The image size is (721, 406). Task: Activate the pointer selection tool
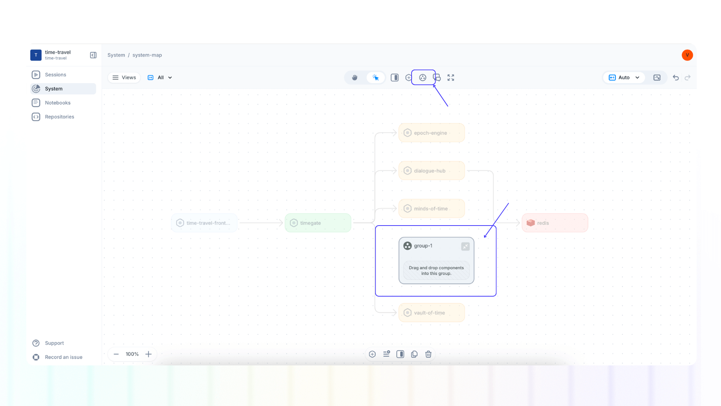point(376,77)
